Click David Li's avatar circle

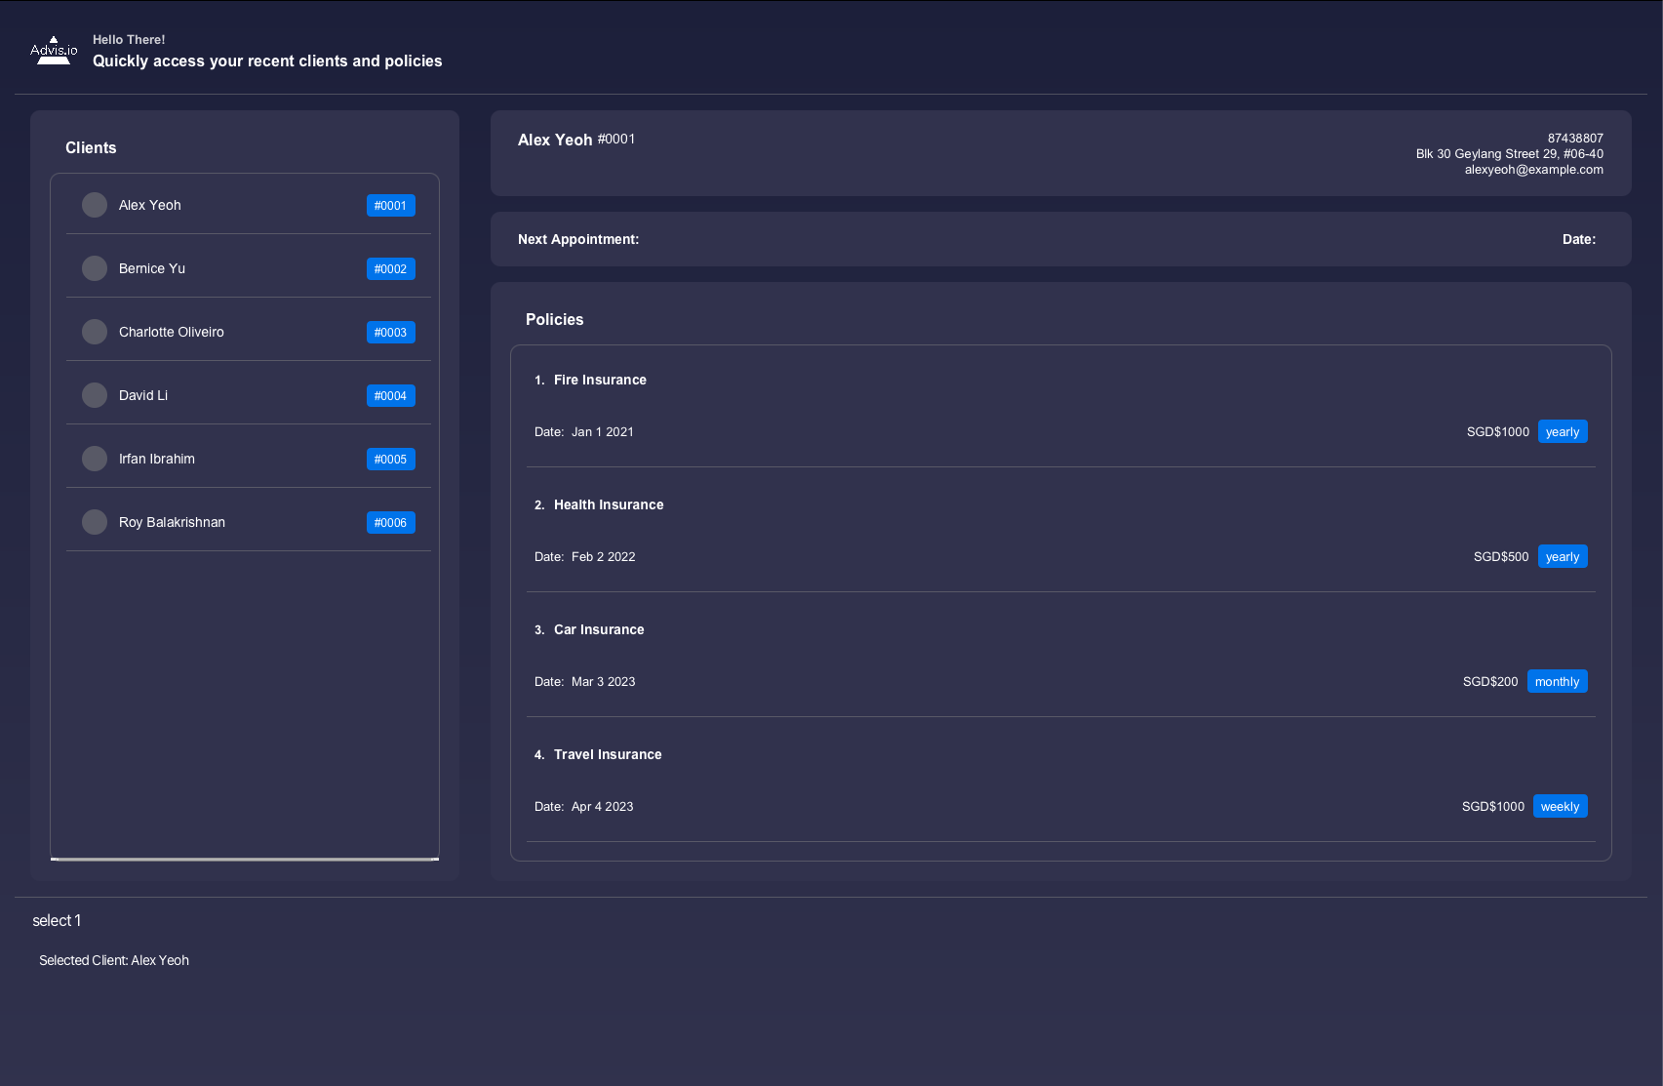point(95,395)
